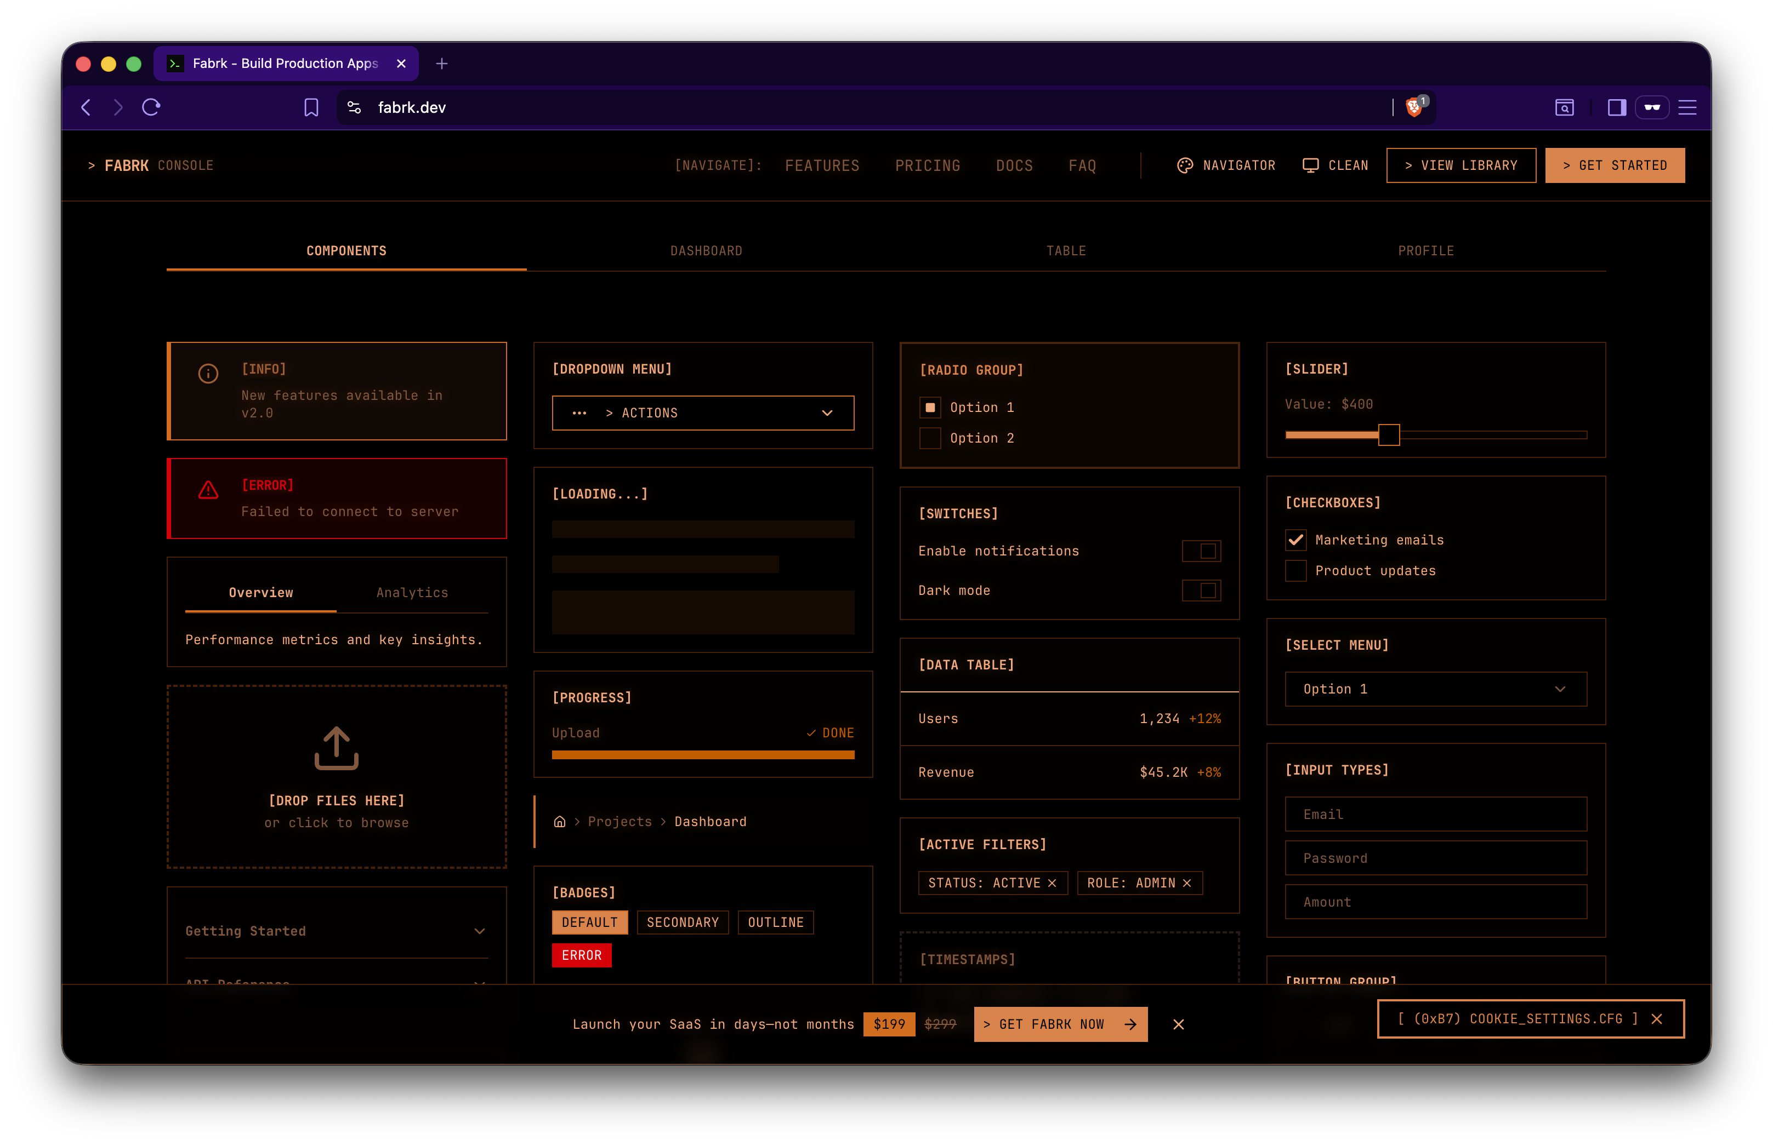This screenshot has height=1146, width=1773.
Task: Open the Select Menu showing Option 1
Action: (1435, 689)
